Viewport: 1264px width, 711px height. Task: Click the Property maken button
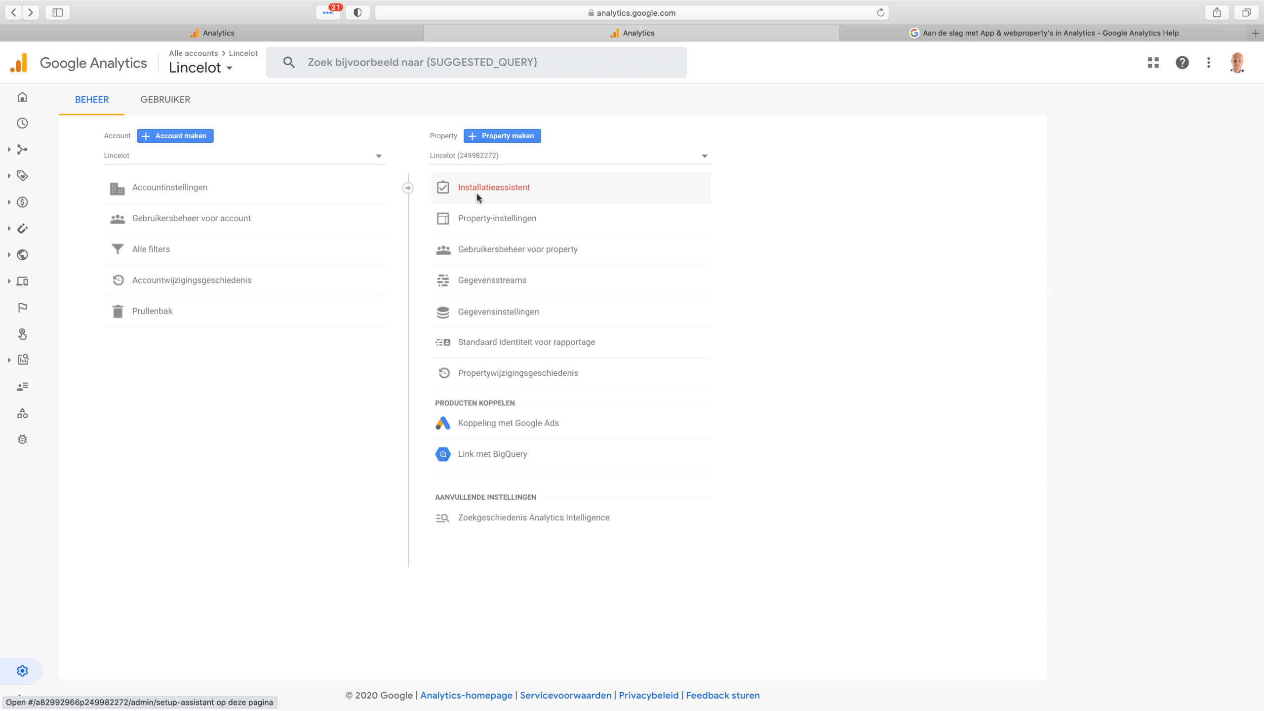point(502,136)
